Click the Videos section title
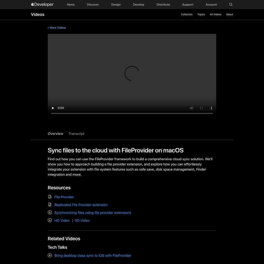Image resolution: width=264 pixels, height=264 pixels. coord(38,15)
